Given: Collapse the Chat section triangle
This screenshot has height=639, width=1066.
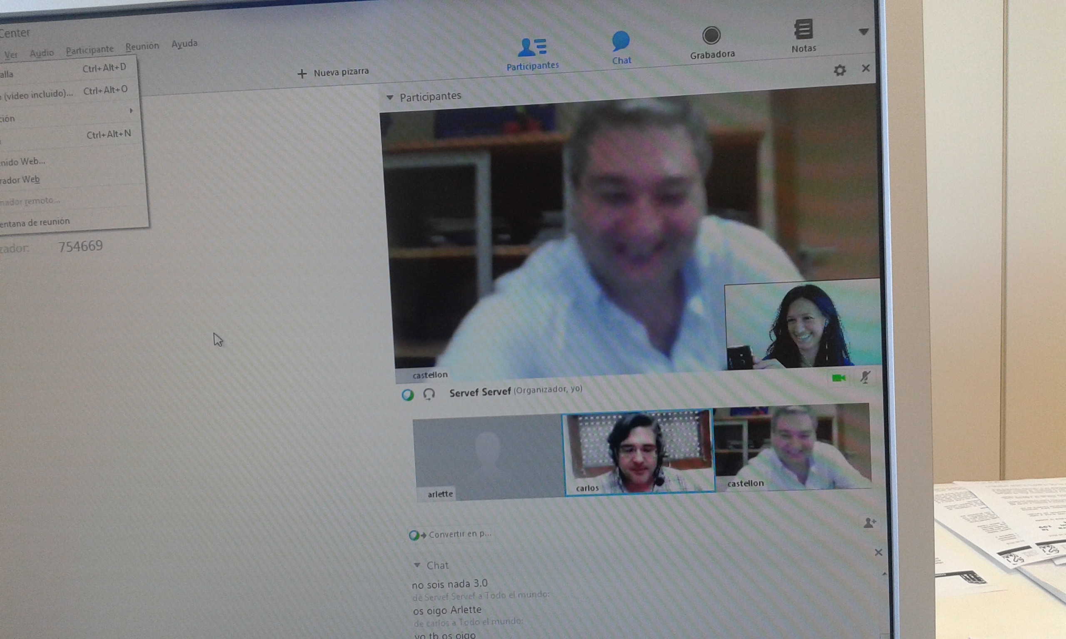Looking at the screenshot, I should pyautogui.click(x=417, y=565).
